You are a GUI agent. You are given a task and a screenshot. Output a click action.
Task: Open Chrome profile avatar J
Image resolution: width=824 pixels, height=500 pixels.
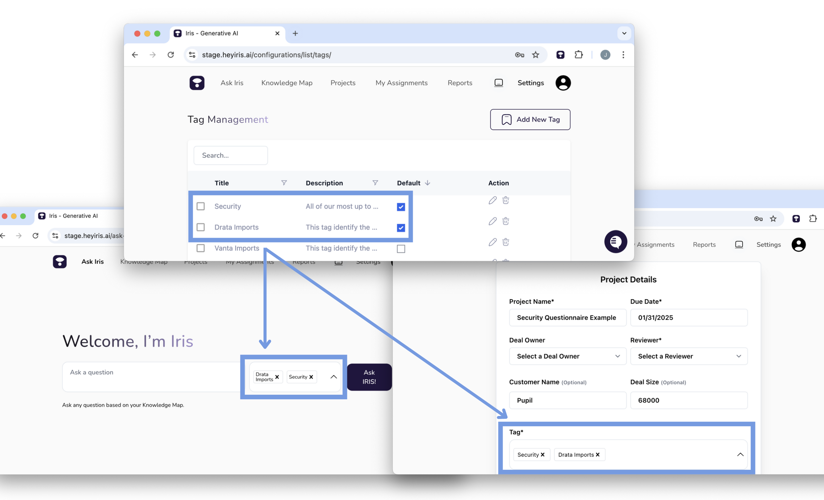(x=605, y=55)
